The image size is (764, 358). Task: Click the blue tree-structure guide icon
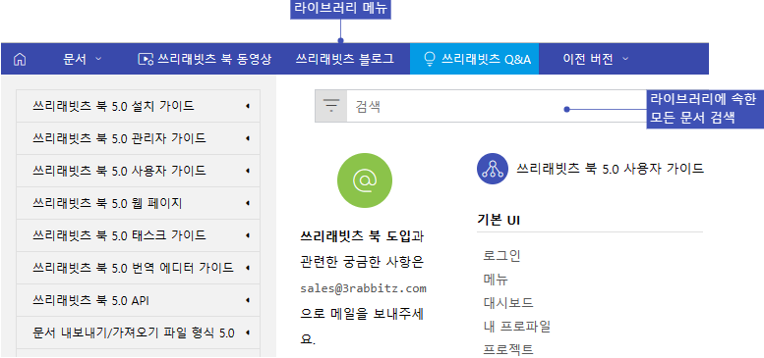coord(492,169)
